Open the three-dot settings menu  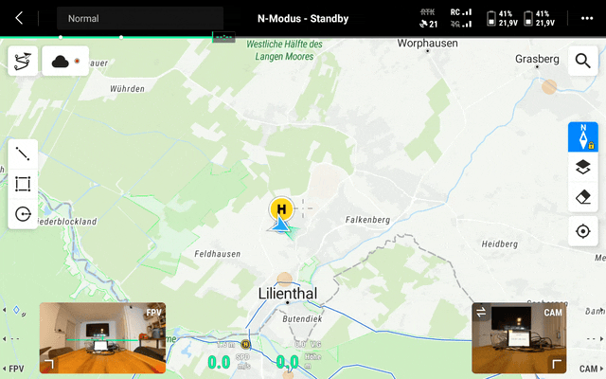pyautogui.click(x=587, y=18)
